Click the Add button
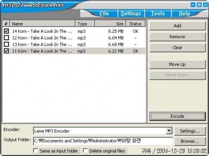Screen dimensions: 209x156 pyautogui.click(x=178, y=26)
